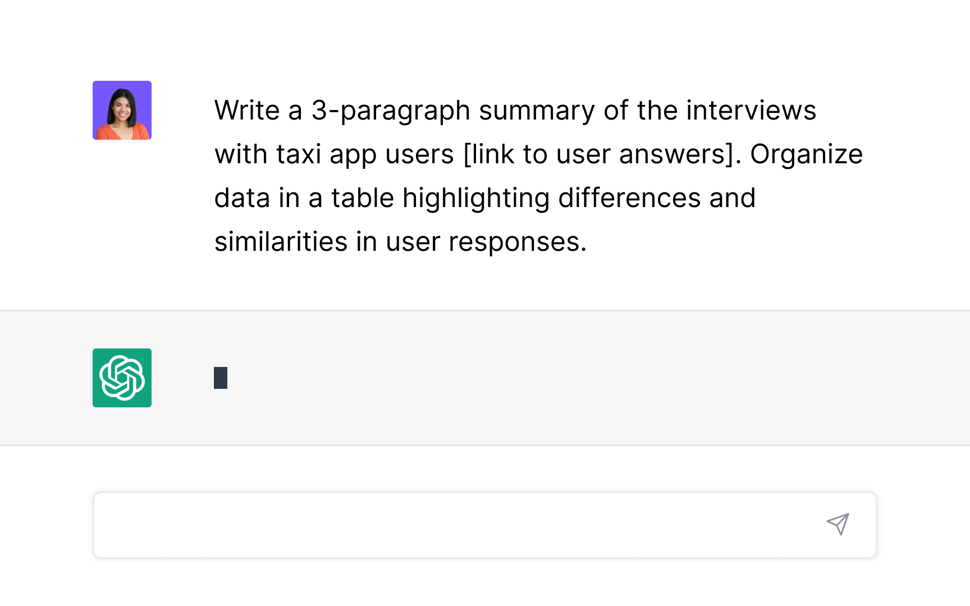Click the word 'Write' in the prompt
This screenshot has height=606, width=970.
(247, 111)
